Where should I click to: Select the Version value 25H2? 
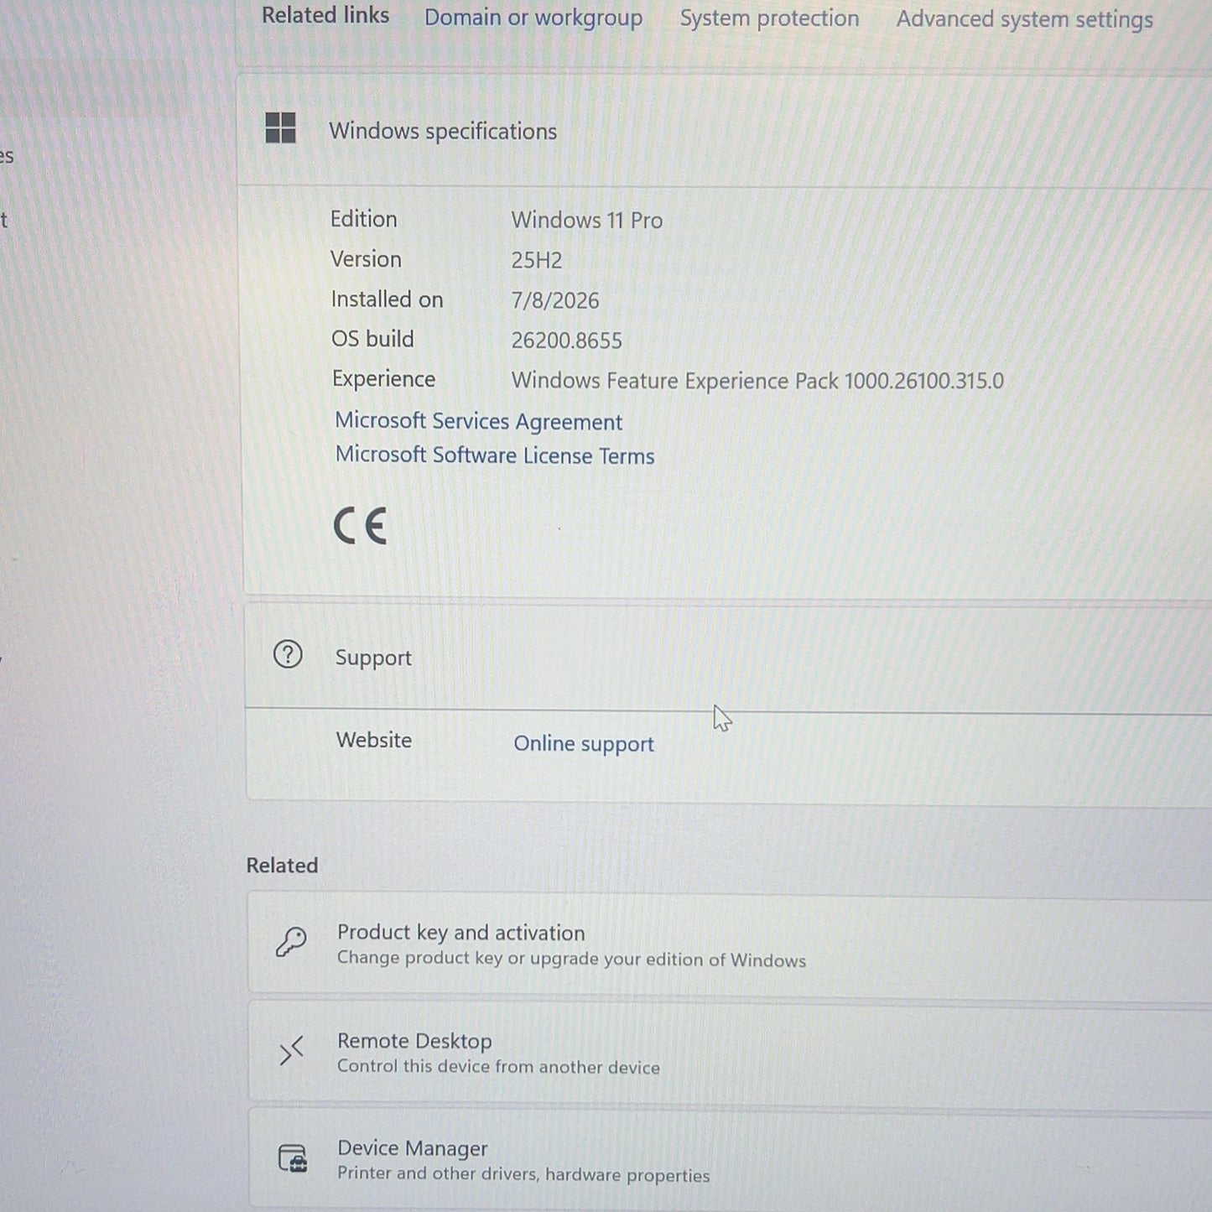coord(537,260)
